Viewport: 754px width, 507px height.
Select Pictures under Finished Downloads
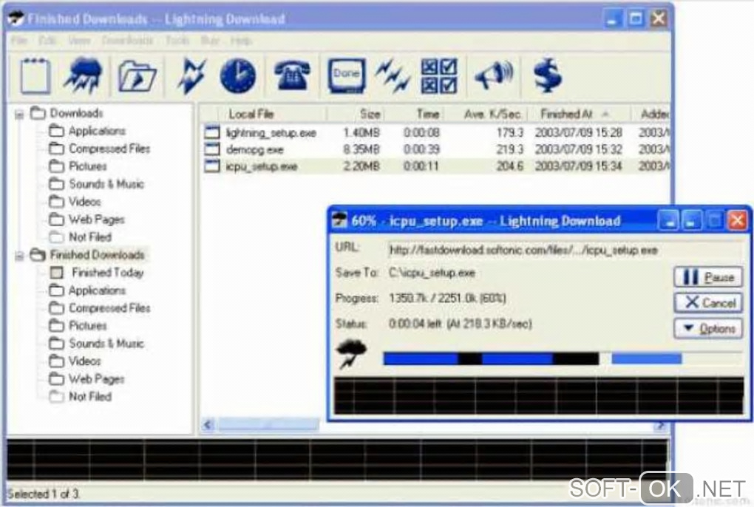[78, 326]
